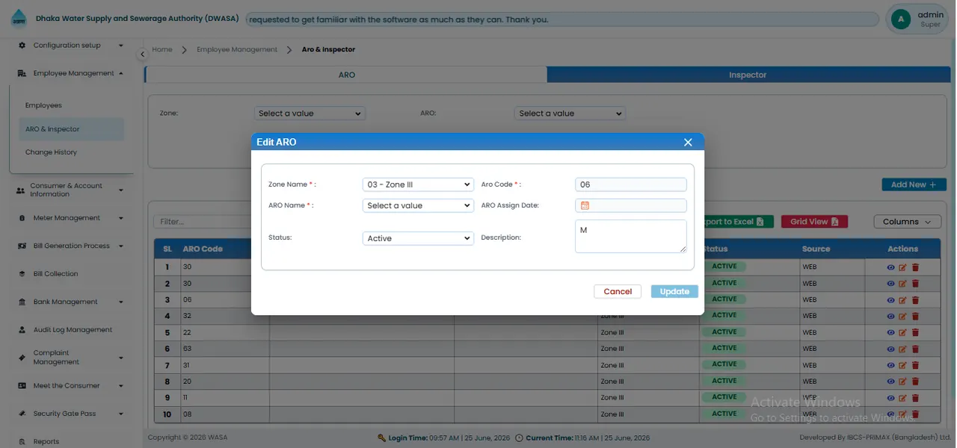Screen dimensions: 957x448
Task: Delete the record in row 6
Action: coord(915,349)
